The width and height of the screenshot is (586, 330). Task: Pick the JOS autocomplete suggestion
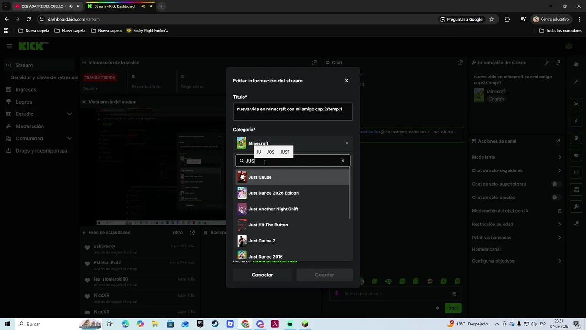[x=271, y=152]
